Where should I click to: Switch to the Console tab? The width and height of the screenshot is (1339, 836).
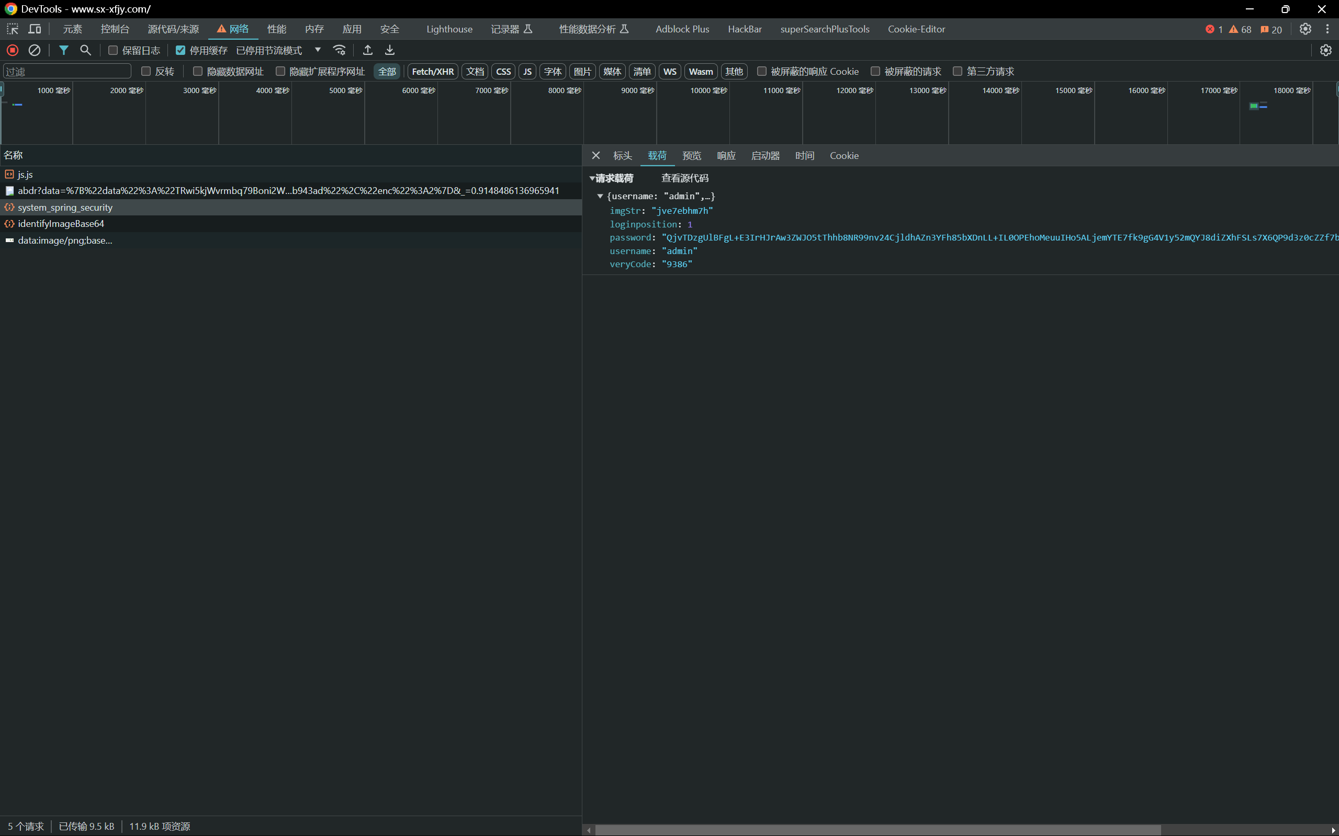tap(115, 29)
